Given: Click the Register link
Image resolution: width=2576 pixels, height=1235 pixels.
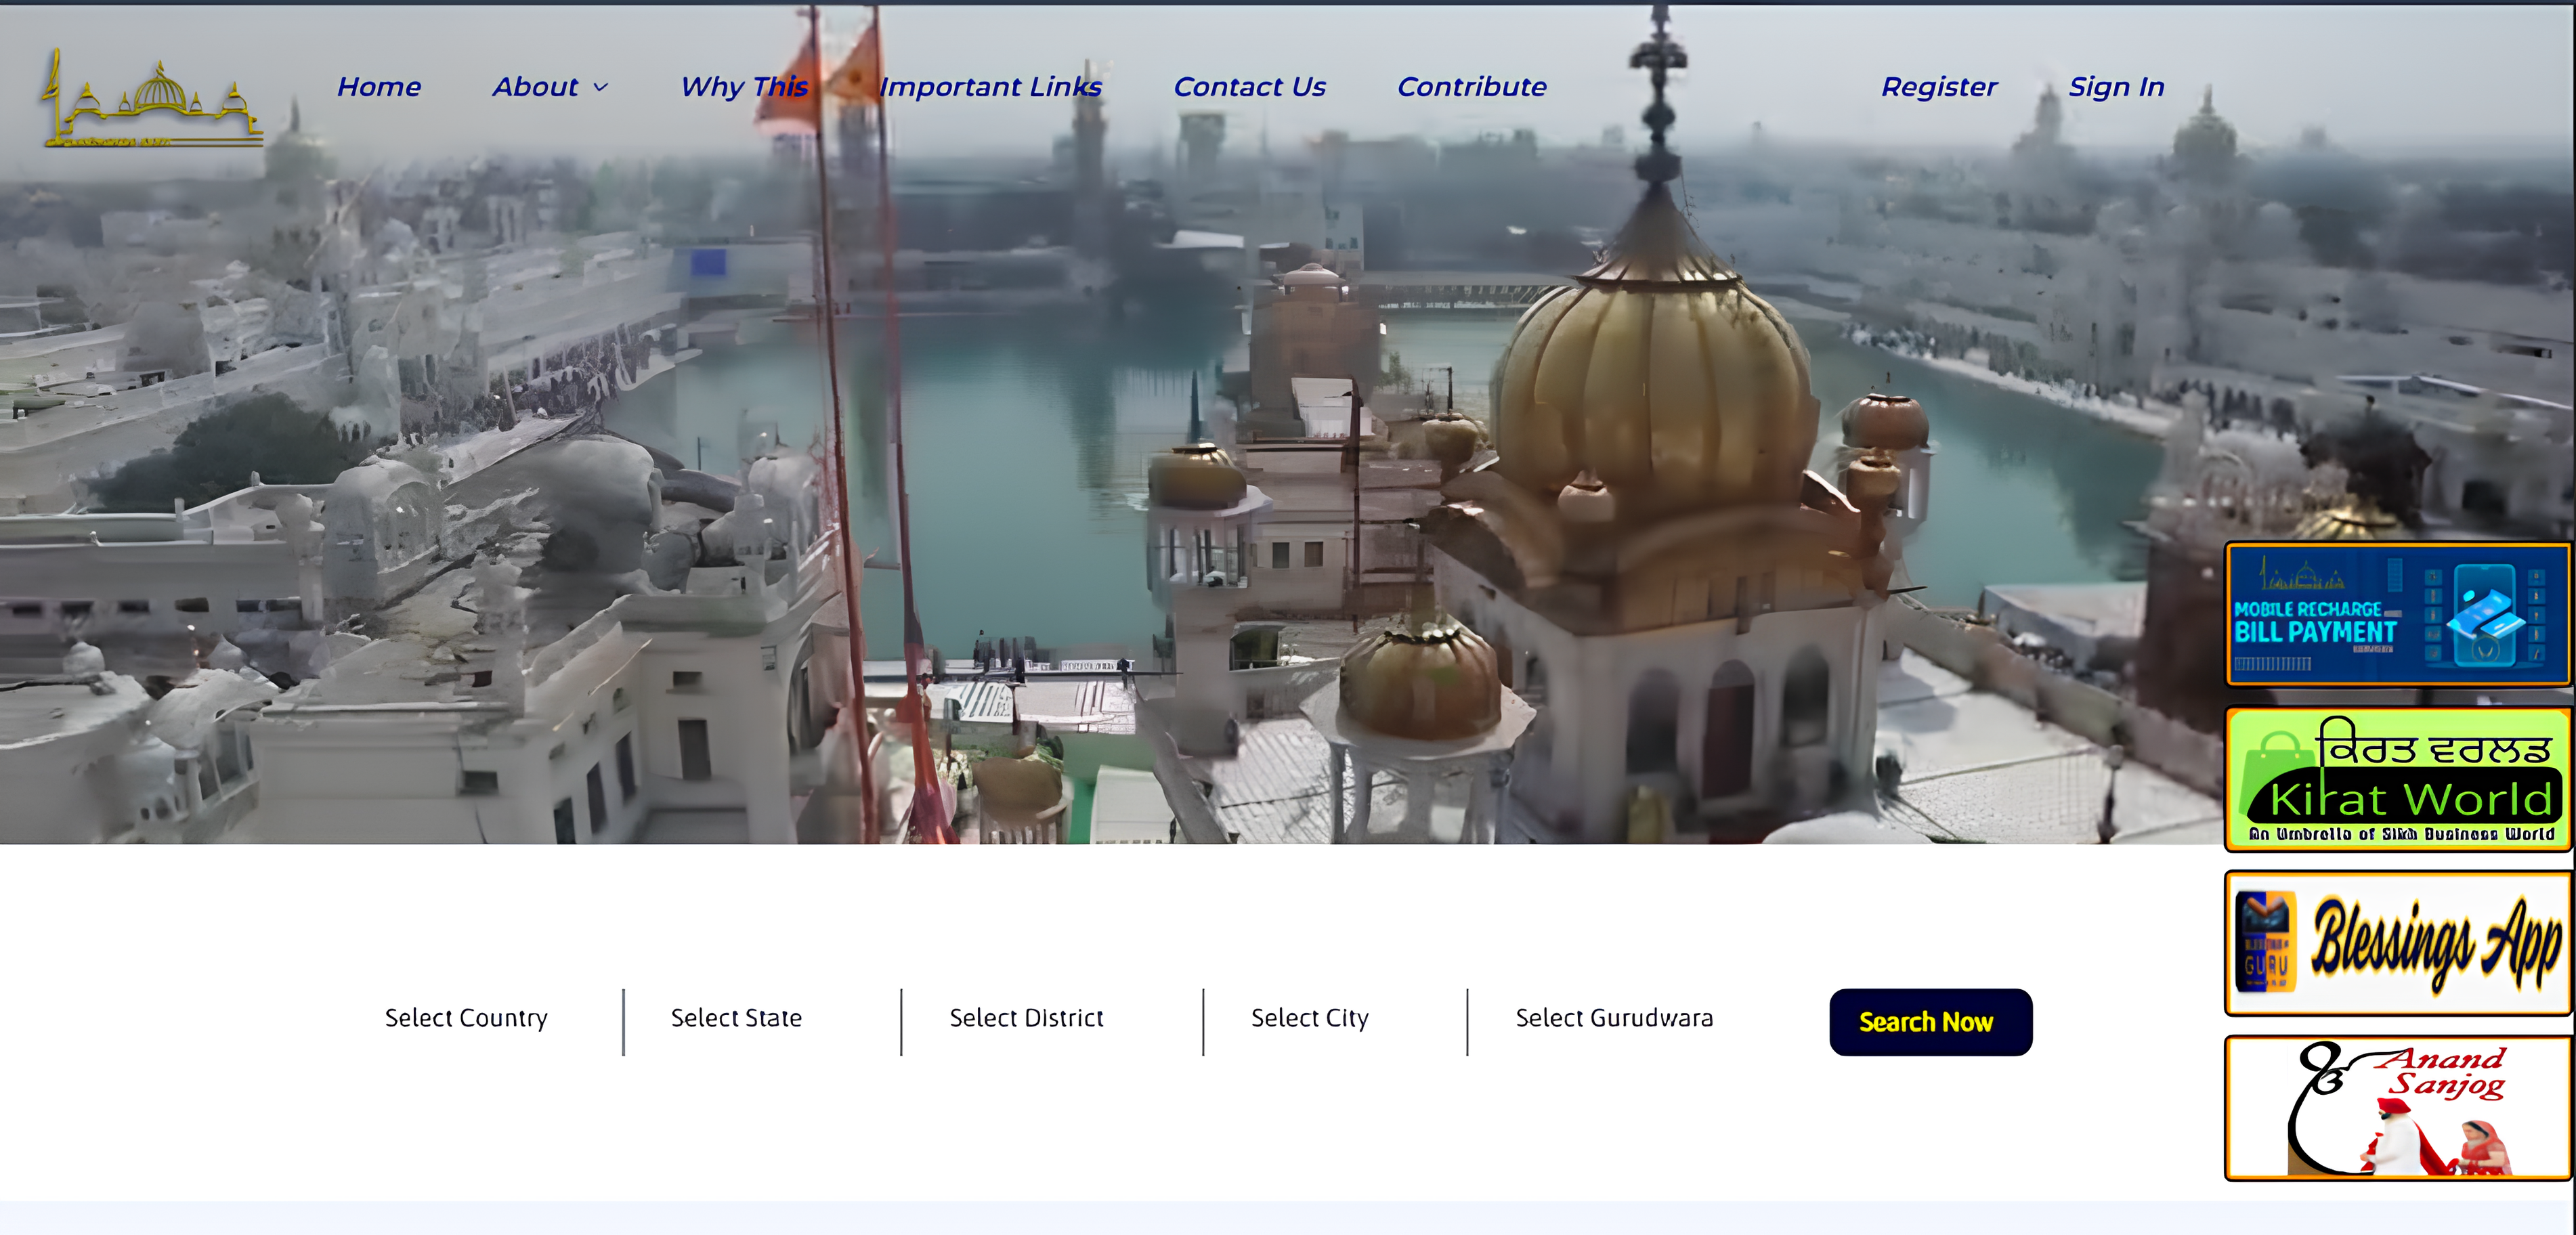Looking at the screenshot, I should click(x=1938, y=87).
